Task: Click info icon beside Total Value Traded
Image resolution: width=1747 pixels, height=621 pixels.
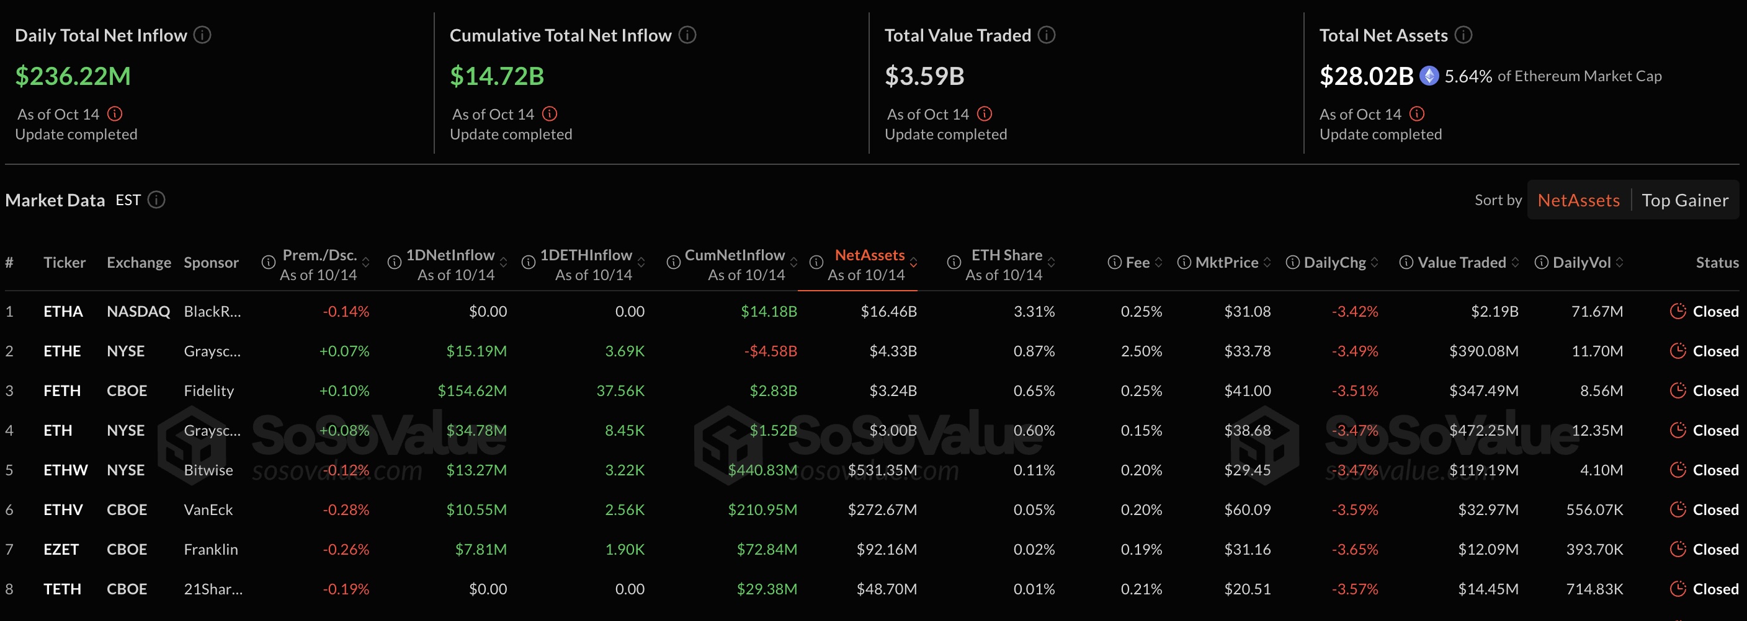Action: click(1047, 35)
